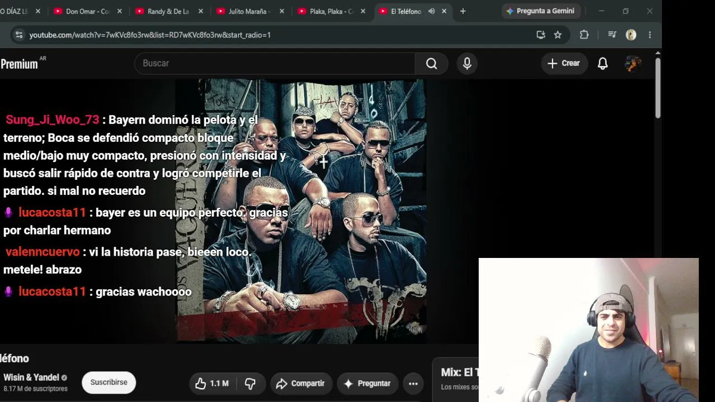
Task: Open Pregunta a Gemini
Action: coord(541,11)
